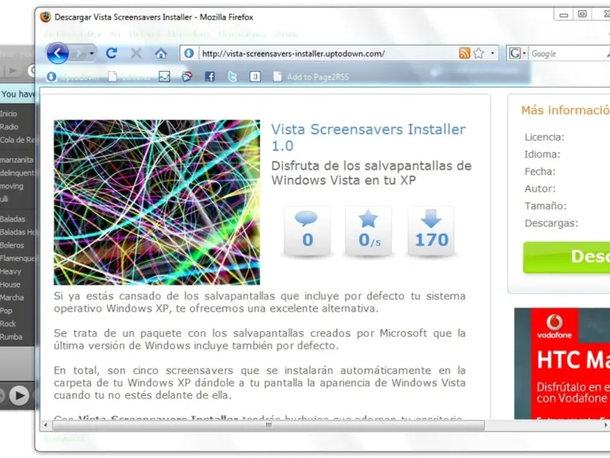The image size is (610, 458).
Task: Click the Firefox logo in the title bar
Action: point(46,17)
